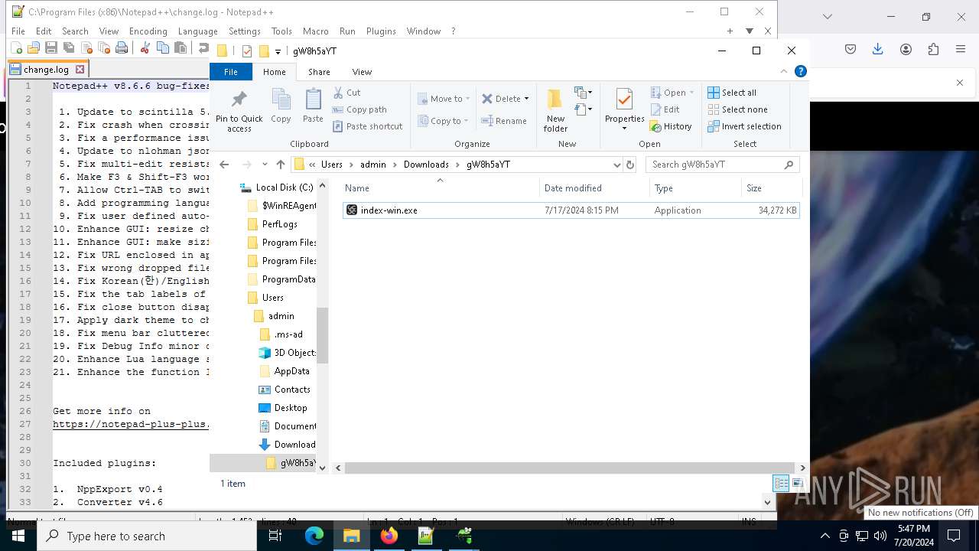
Task: Open Quick Access Toolbar customize dropdown
Action: click(x=278, y=51)
